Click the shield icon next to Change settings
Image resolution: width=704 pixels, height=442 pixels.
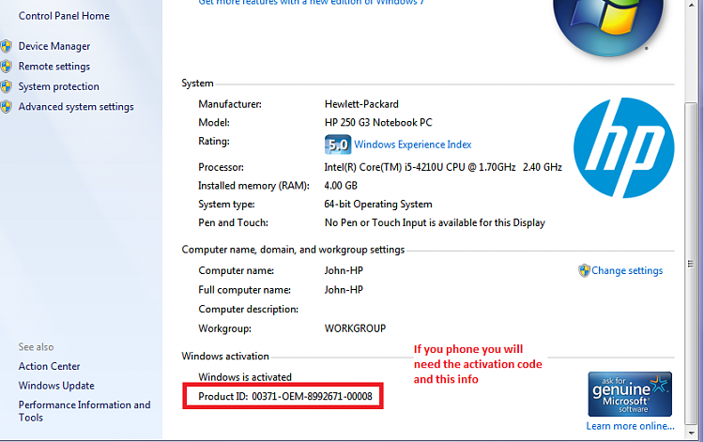pyautogui.click(x=584, y=270)
